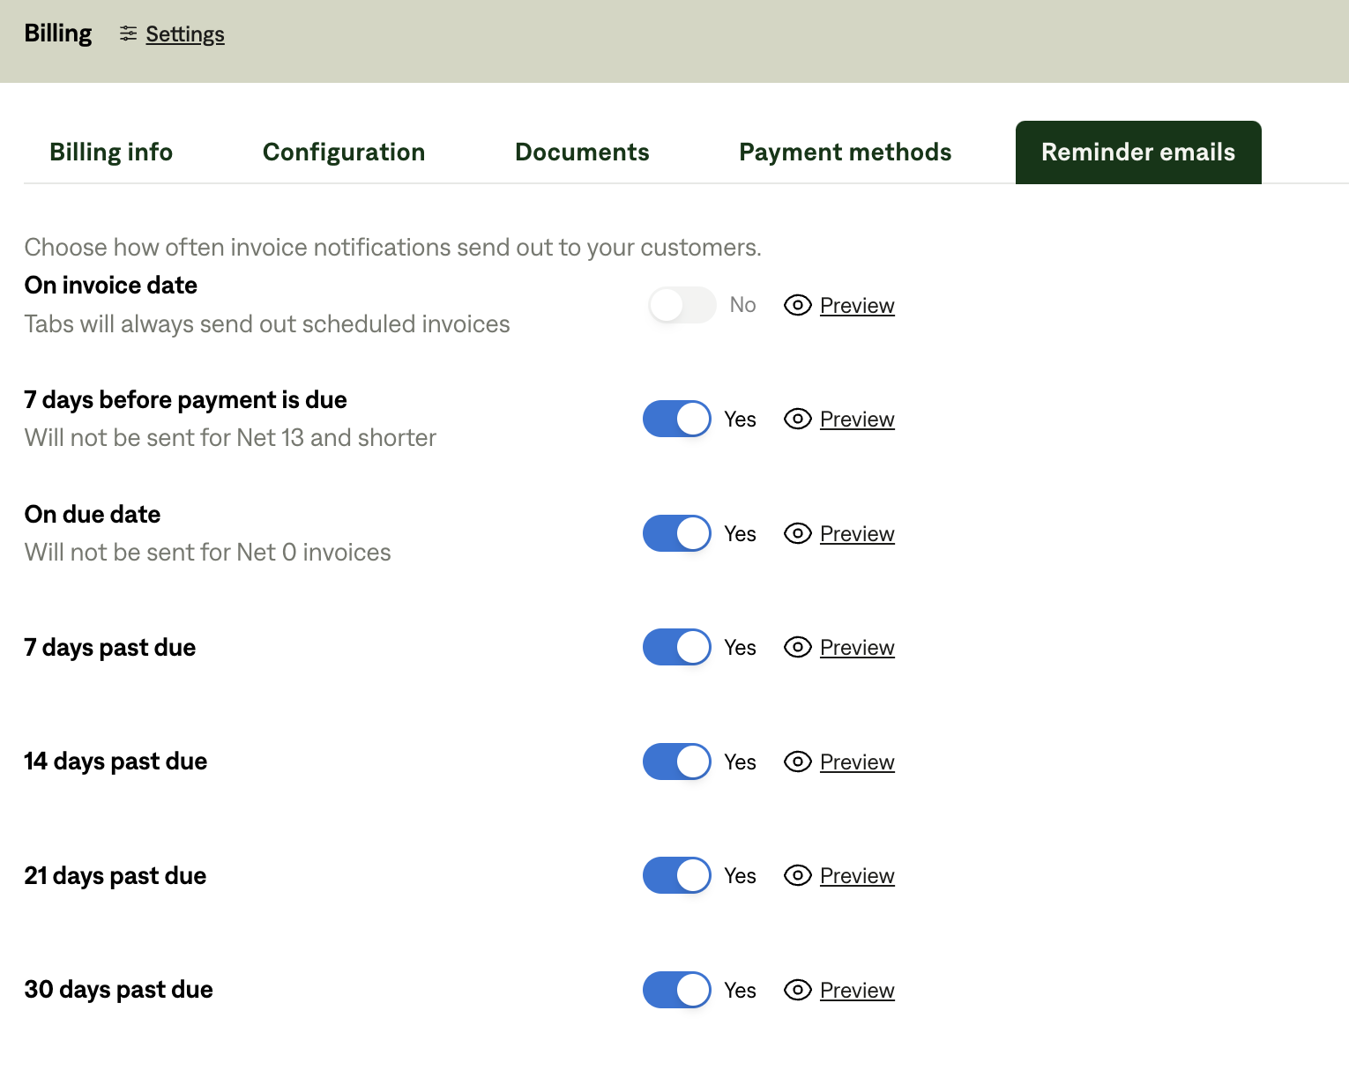The width and height of the screenshot is (1349, 1070).
Task: Open the Settings link in header
Action: (185, 34)
